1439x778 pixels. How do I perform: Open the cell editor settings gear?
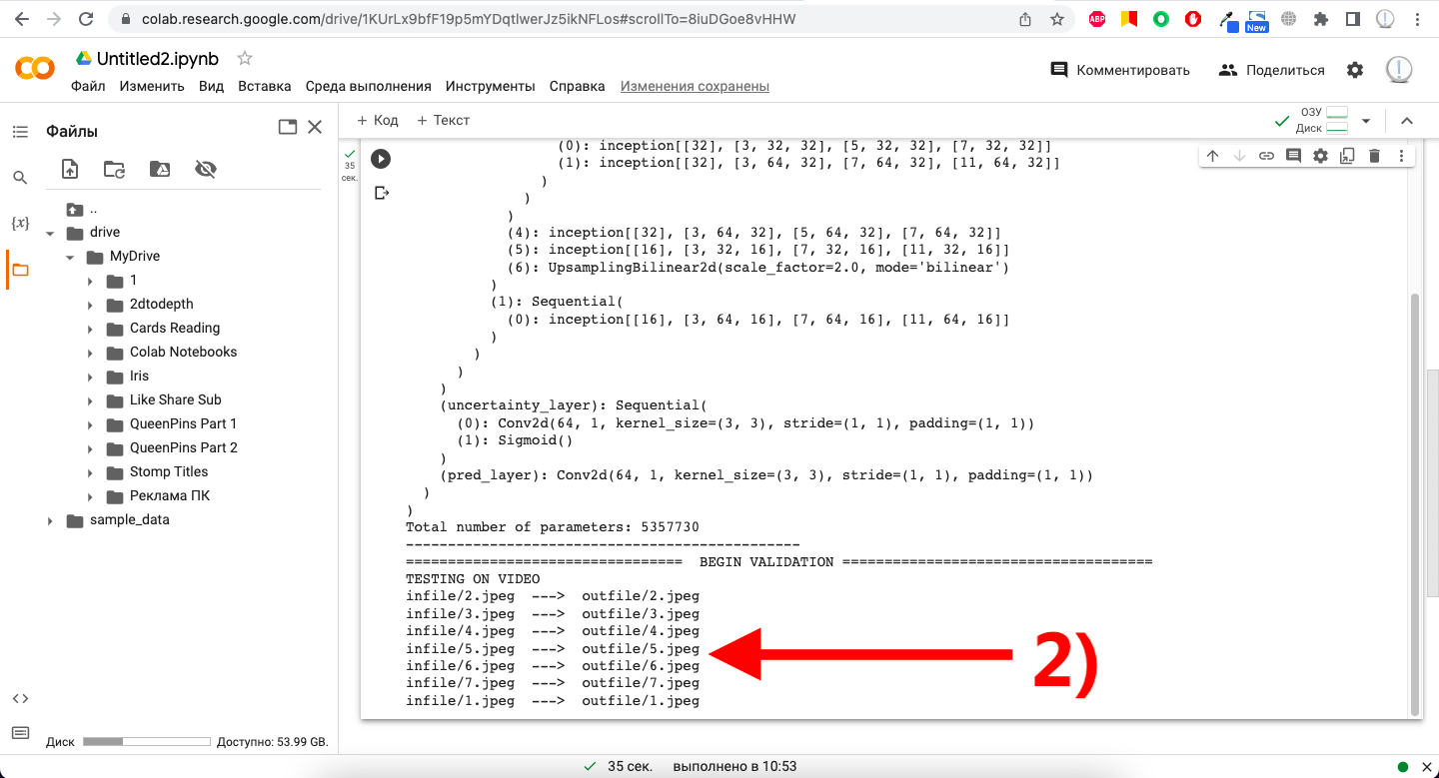[x=1320, y=156]
